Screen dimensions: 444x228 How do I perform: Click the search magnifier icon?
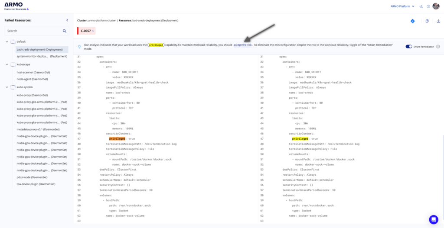click(x=65, y=31)
